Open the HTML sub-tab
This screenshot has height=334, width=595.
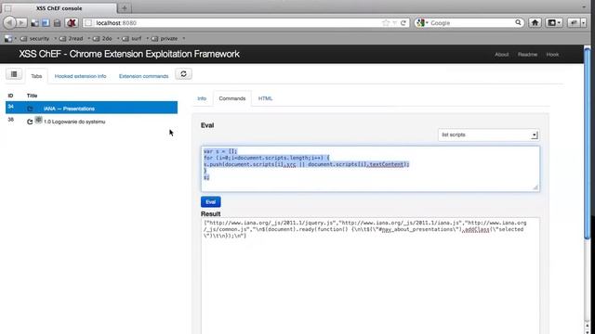[x=265, y=98]
